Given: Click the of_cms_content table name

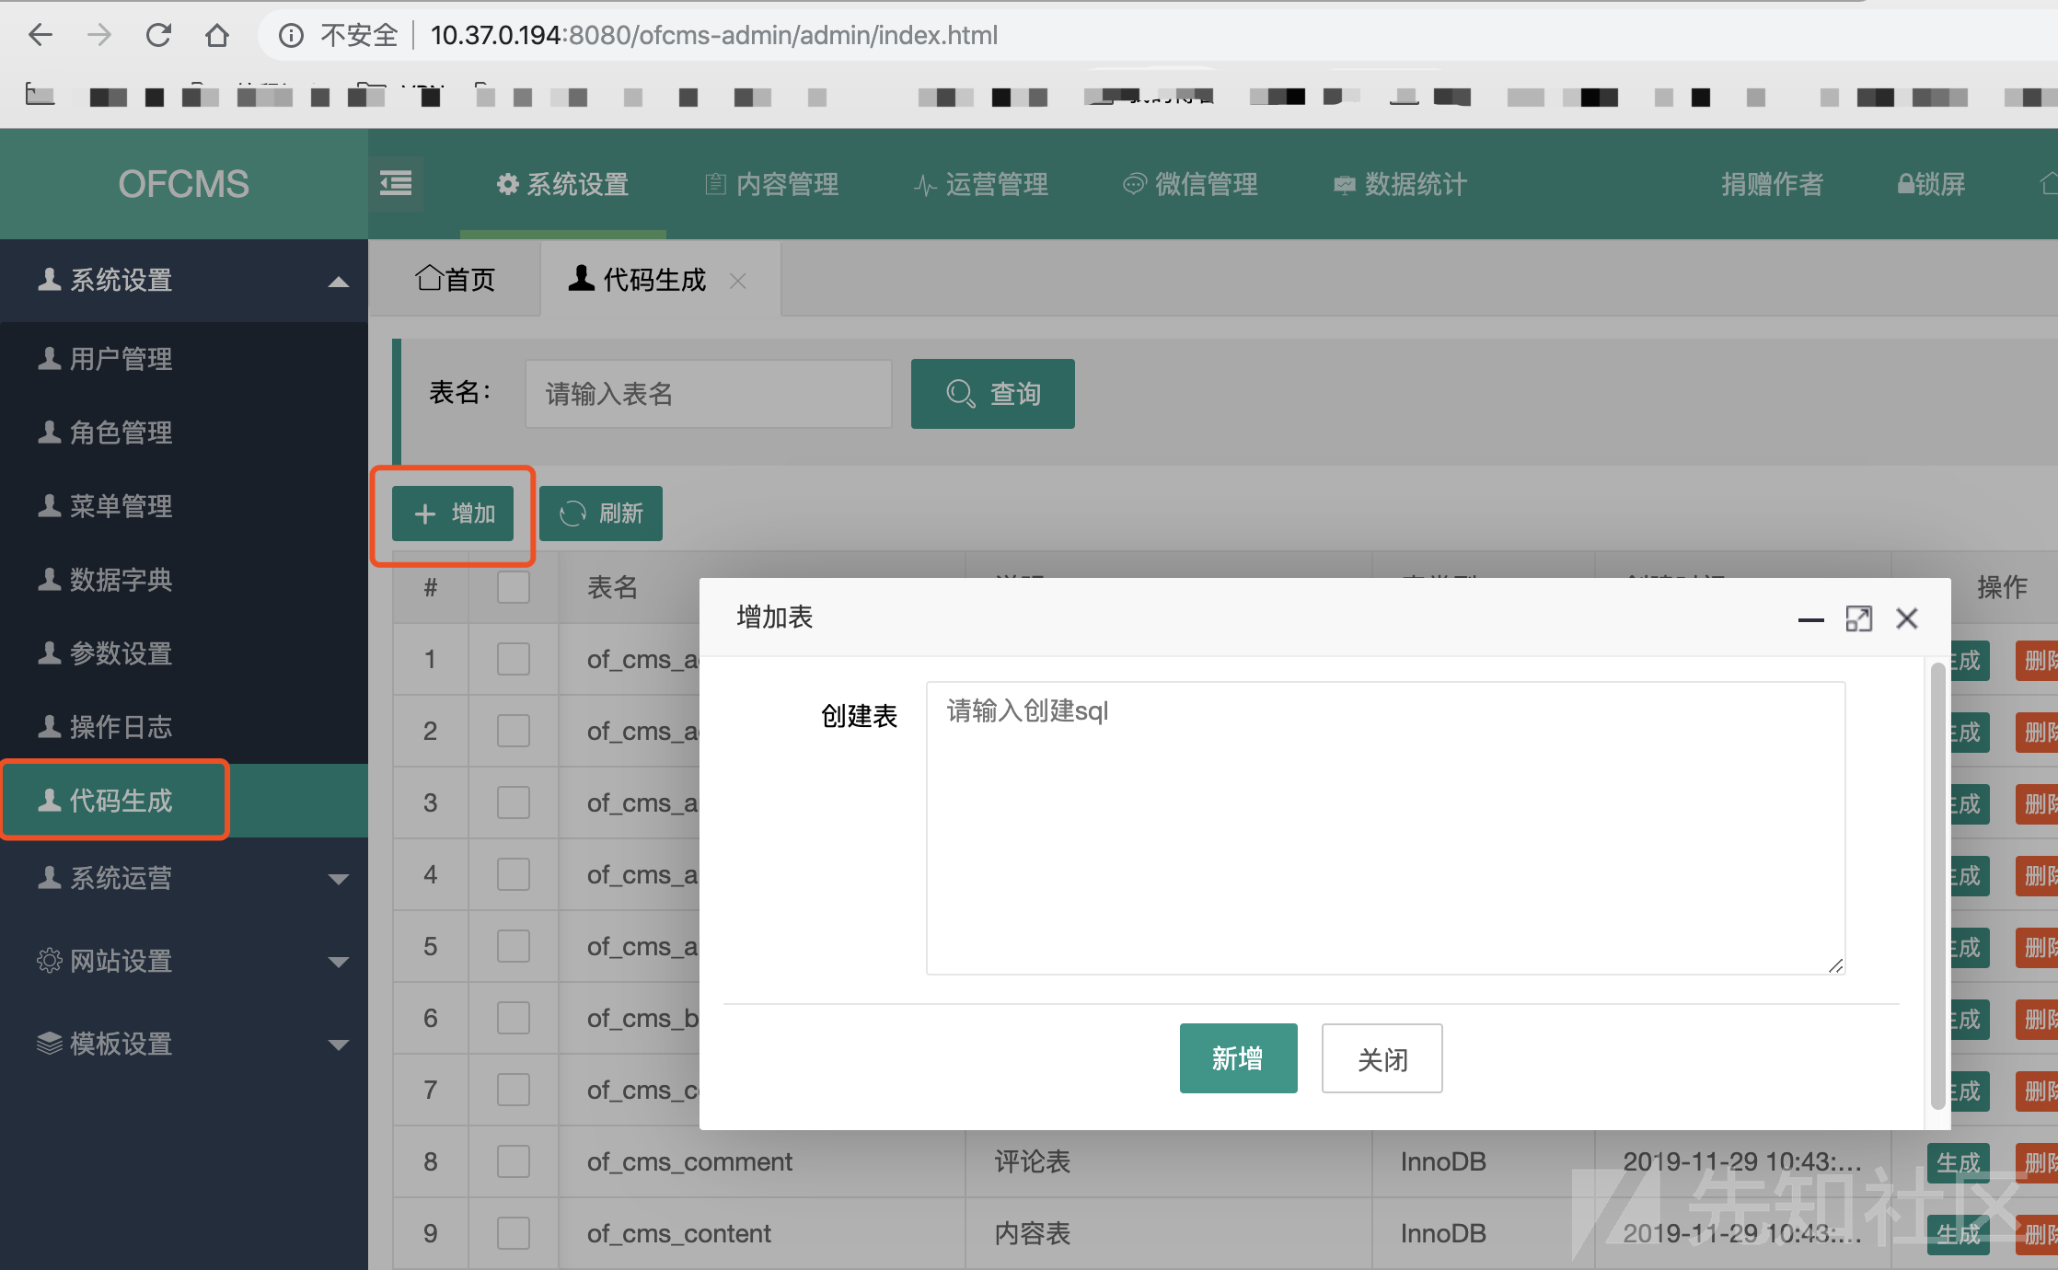Looking at the screenshot, I should (x=679, y=1233).
